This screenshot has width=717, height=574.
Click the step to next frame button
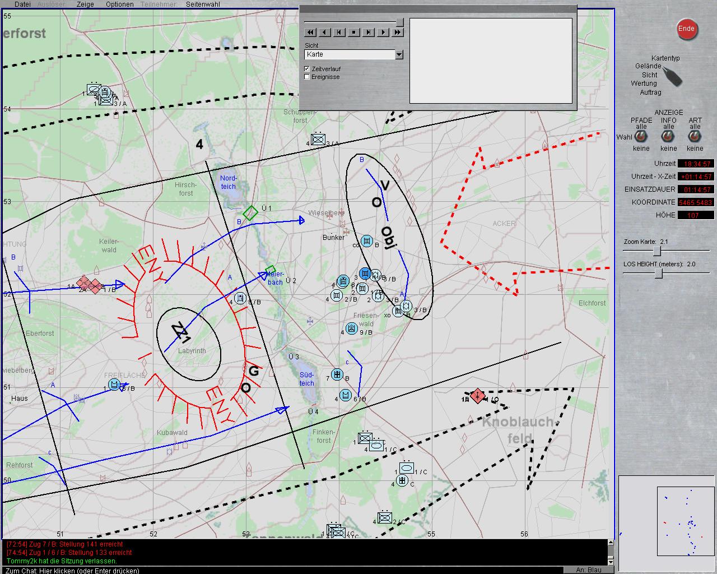[x=369, y=33]
